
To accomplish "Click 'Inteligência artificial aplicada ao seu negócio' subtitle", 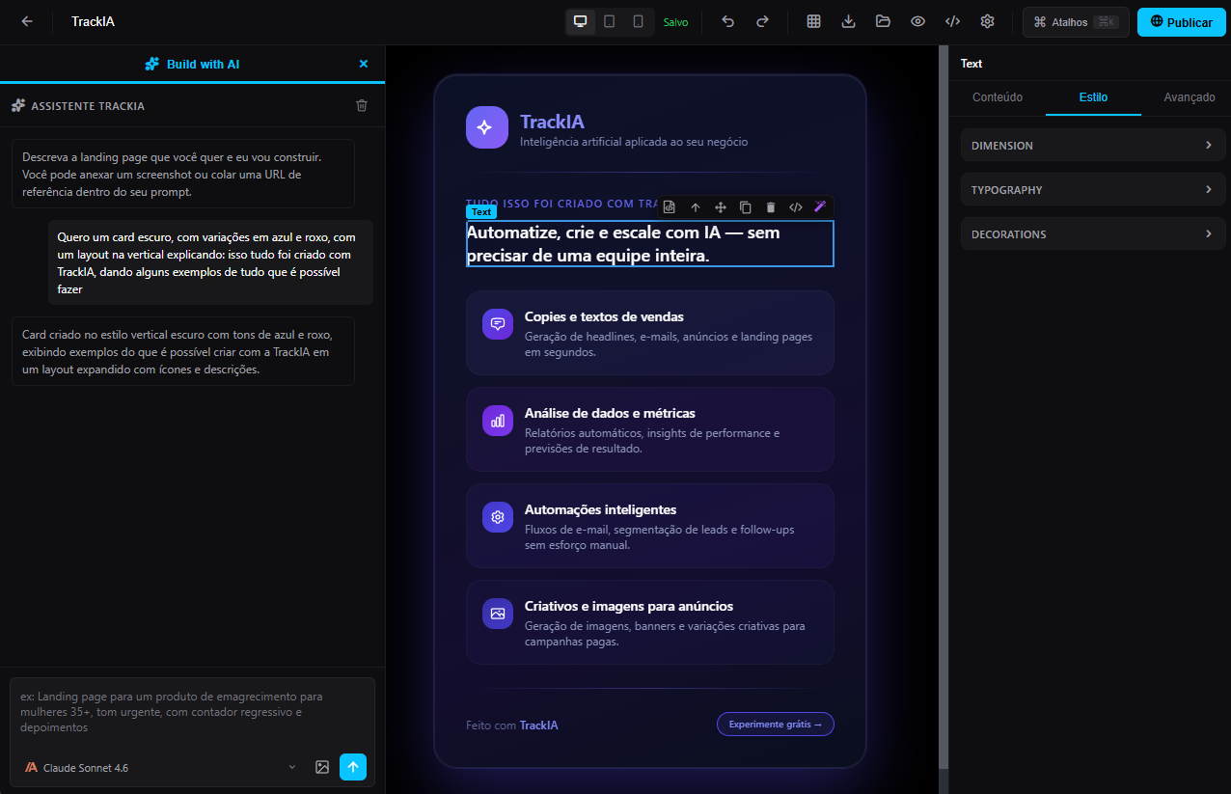I will (634, 142).
